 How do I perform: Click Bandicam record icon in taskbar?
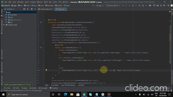point(109,95)
